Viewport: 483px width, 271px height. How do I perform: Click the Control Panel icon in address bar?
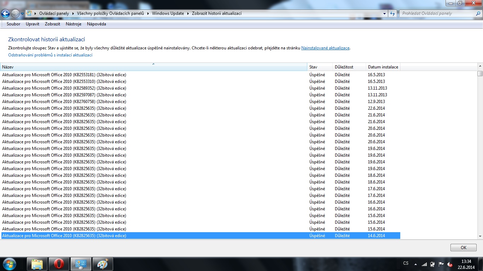tap(29, 13)
